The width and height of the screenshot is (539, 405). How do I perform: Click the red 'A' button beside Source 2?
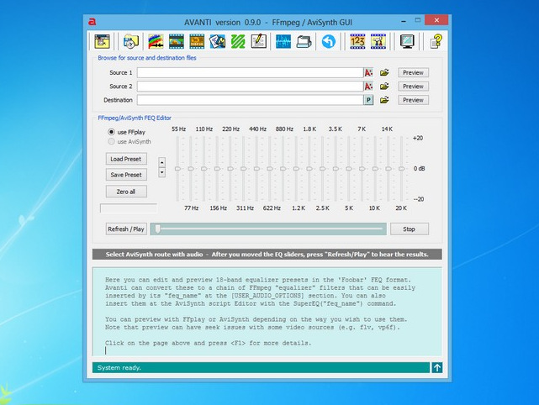click(x=368, y=87)
